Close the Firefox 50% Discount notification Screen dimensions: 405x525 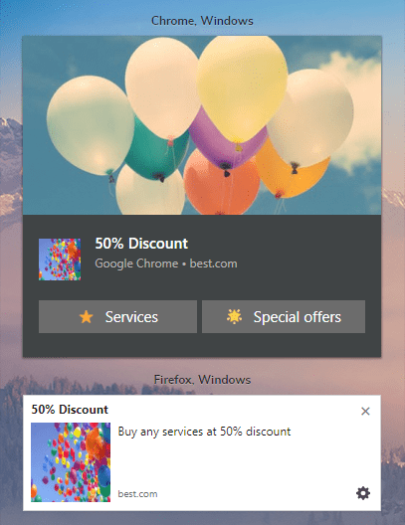[x=365, y=411]
